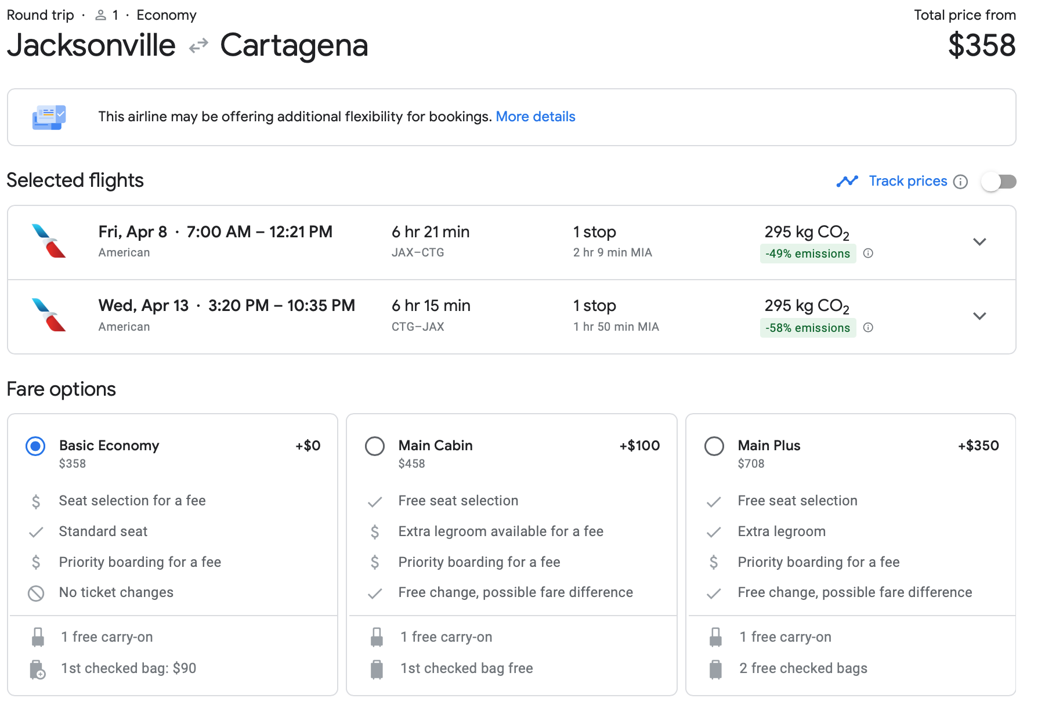The image size is (1063, 709).
Task: Click the price tracking graph icon
Action: coord(847,182)
